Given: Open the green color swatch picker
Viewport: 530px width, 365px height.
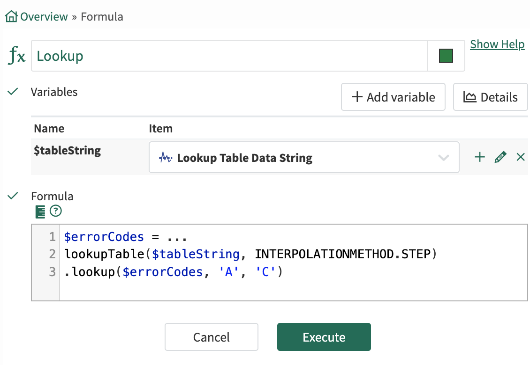Looking at the screenshot, I should coord(446,56).
